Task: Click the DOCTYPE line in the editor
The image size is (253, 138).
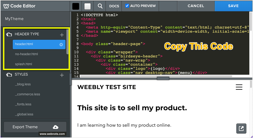Action: [x=99, y=15]
